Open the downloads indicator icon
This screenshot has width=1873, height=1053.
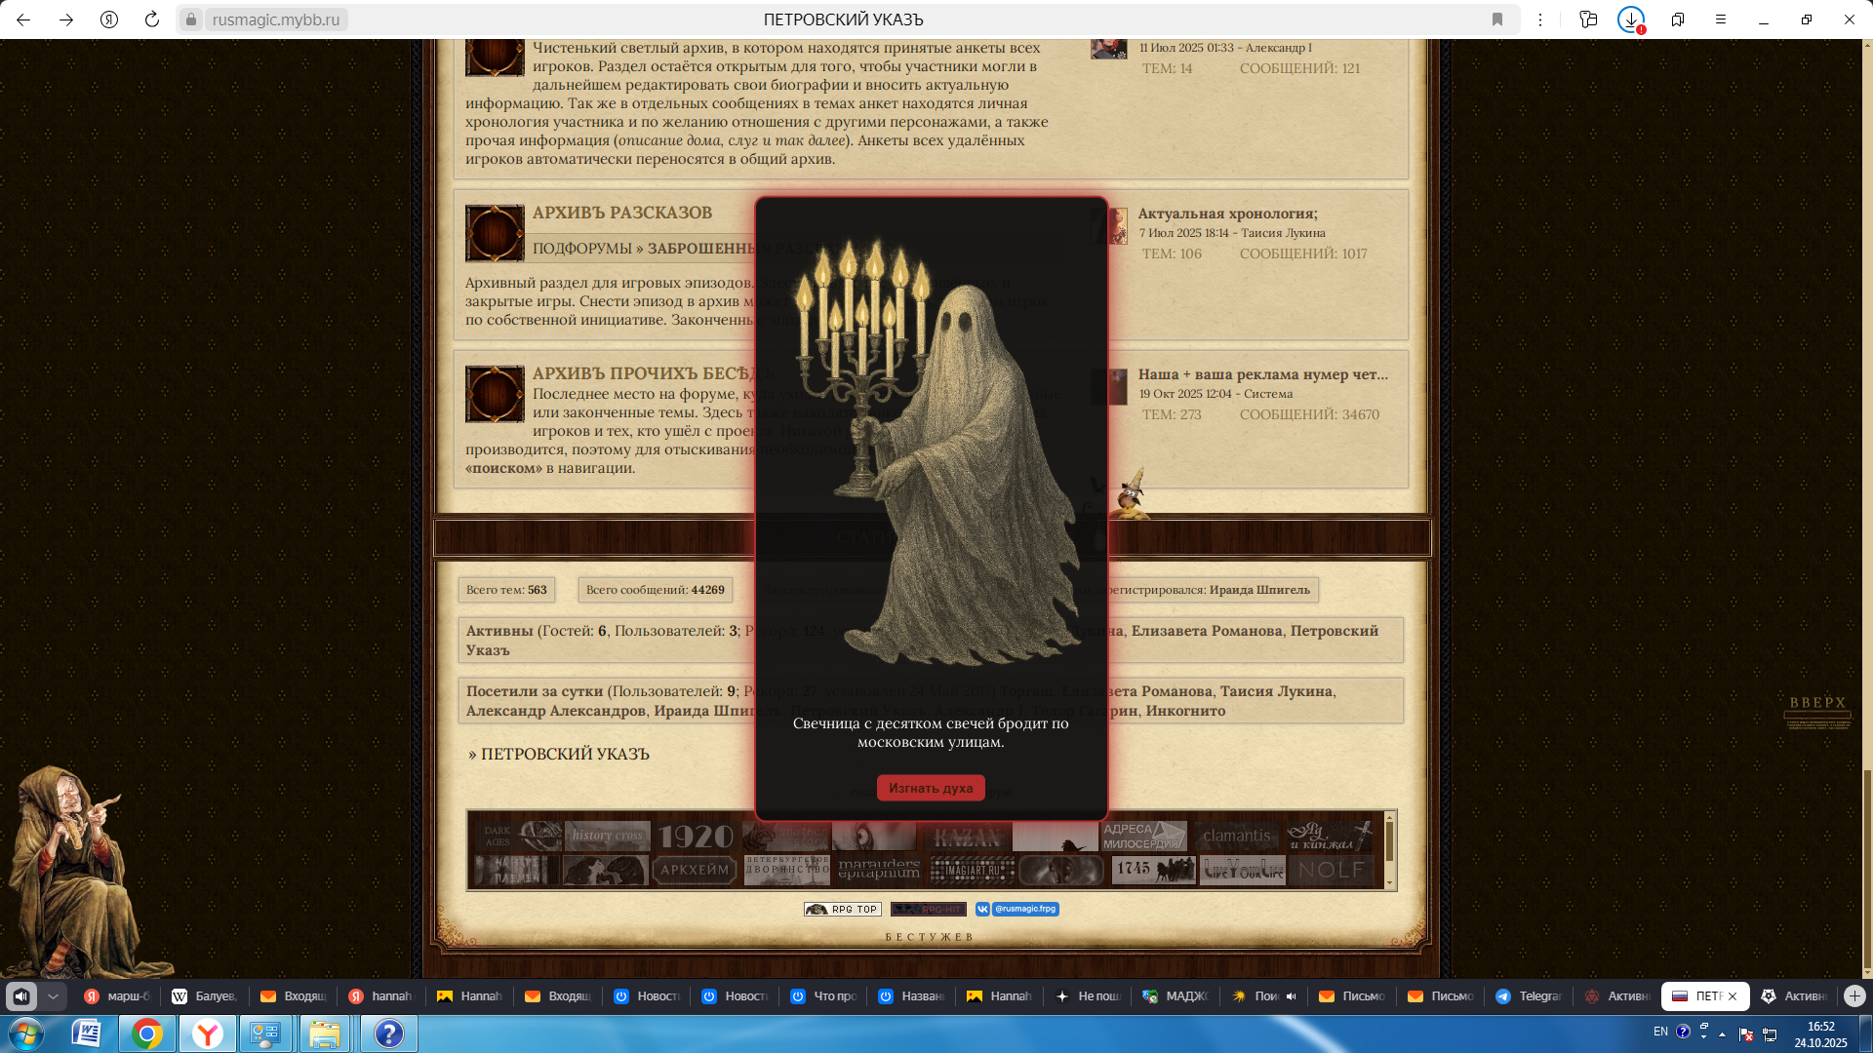[1631, 19]
